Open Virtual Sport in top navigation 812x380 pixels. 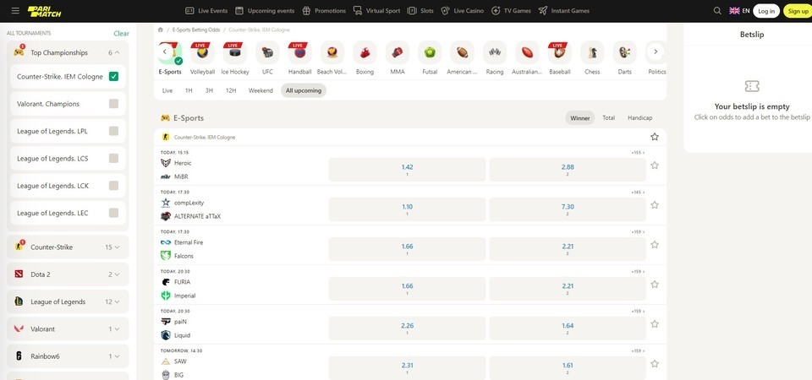[x=376, y=10]
